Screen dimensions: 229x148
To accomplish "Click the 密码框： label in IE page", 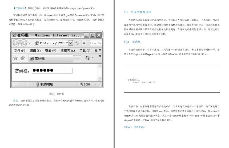I will [22, 71].
